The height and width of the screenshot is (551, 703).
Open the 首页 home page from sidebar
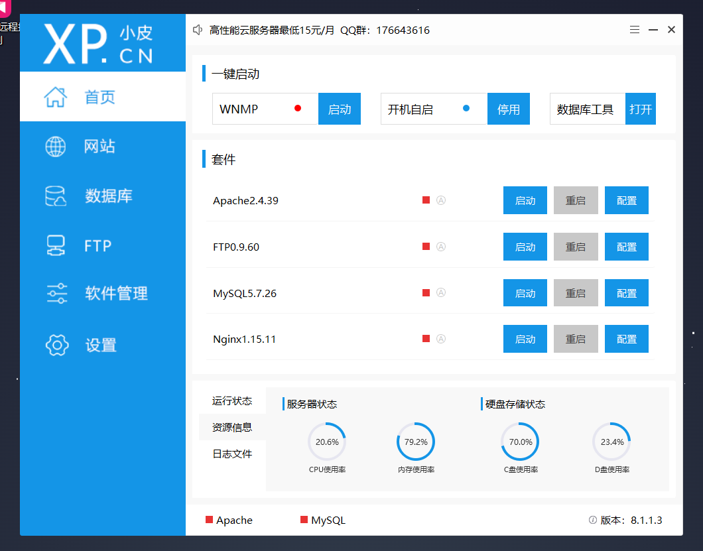pyautogui.click(x=99, y=96)
